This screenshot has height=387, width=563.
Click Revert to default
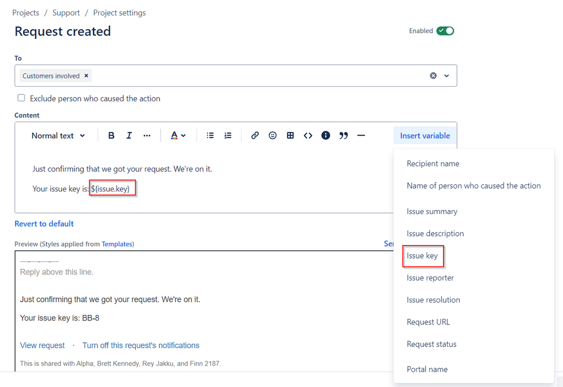coord(44,224)
